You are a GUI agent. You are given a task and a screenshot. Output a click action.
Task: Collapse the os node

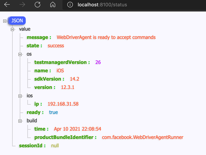(20, 54)
